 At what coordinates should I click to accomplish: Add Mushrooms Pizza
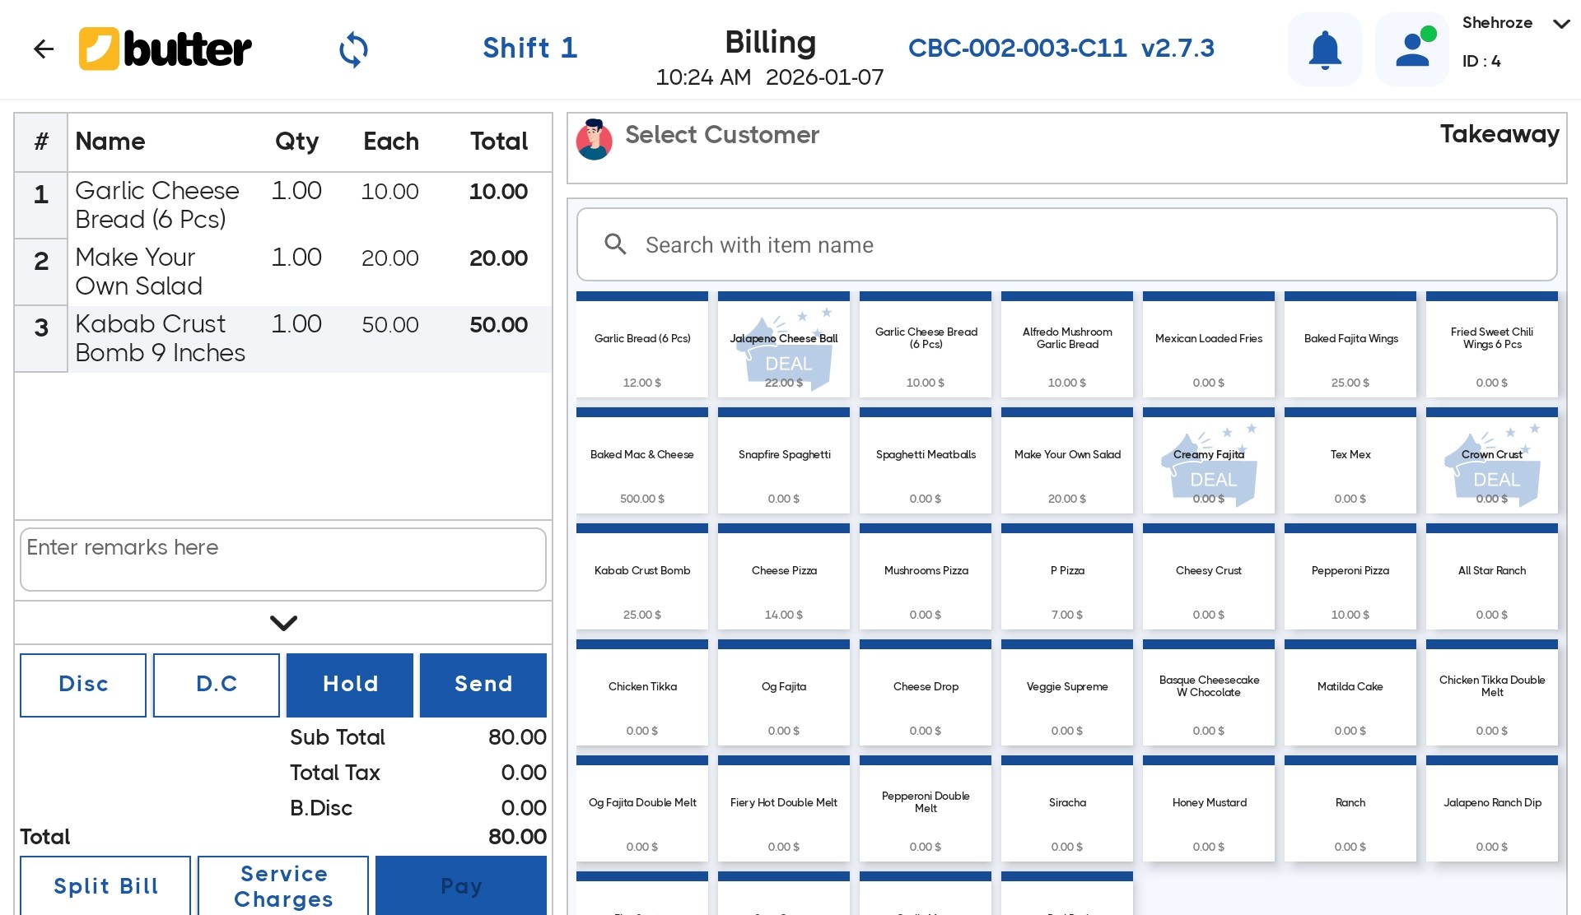pos(926,578)
